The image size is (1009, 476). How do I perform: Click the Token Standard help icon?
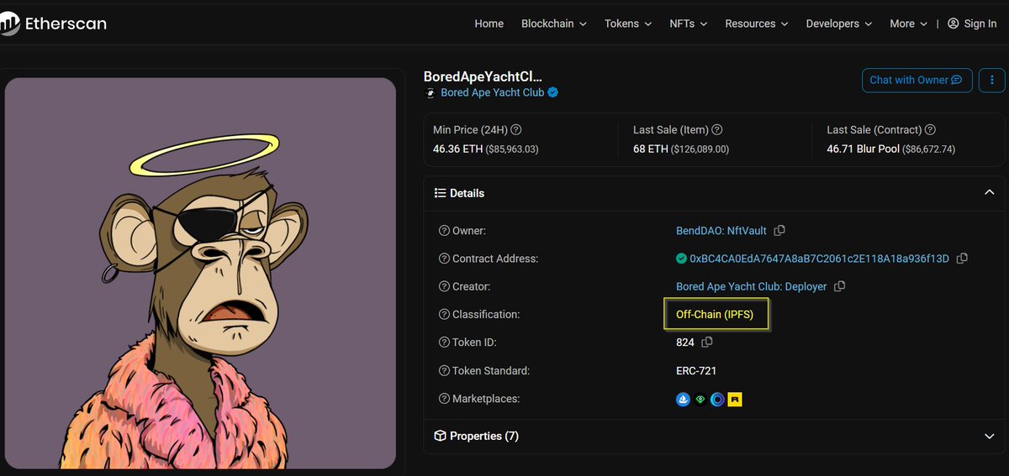click(x=444, y=370)
